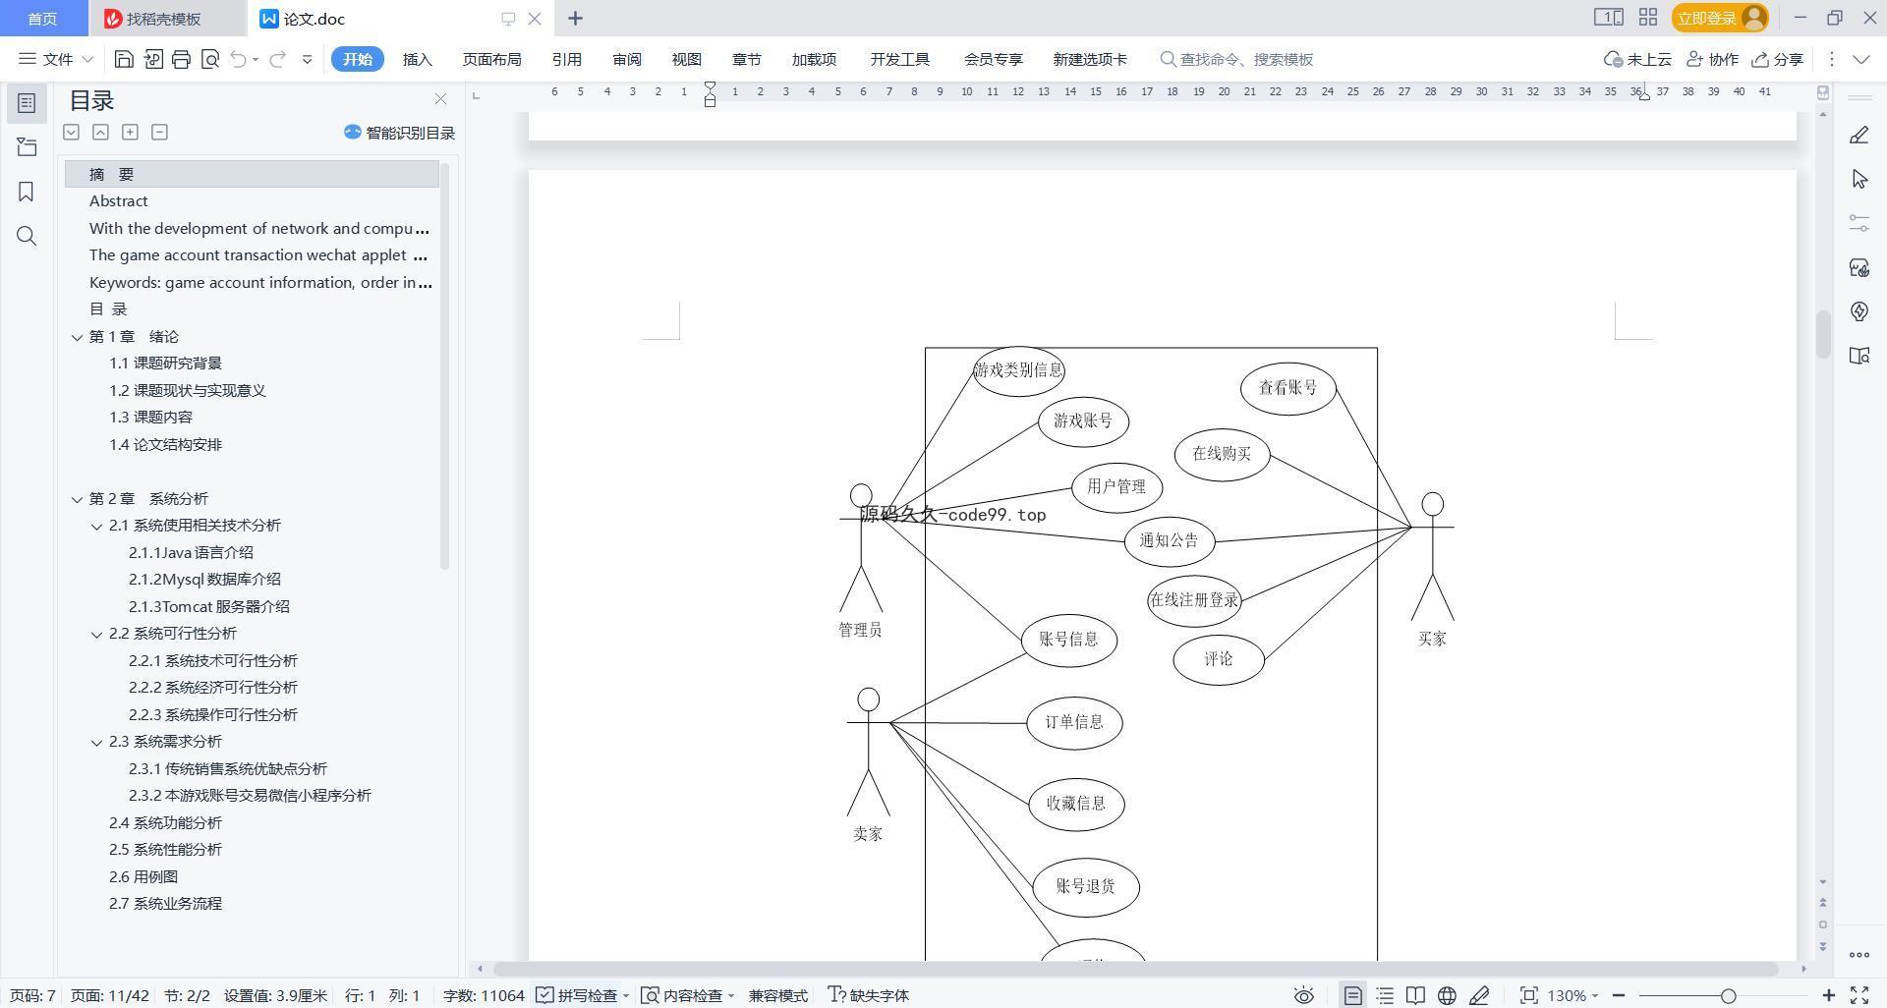Viewport: 1887px width, 1008px height.
Task: Switch to web layout view icon
Action: [1447, 995]
